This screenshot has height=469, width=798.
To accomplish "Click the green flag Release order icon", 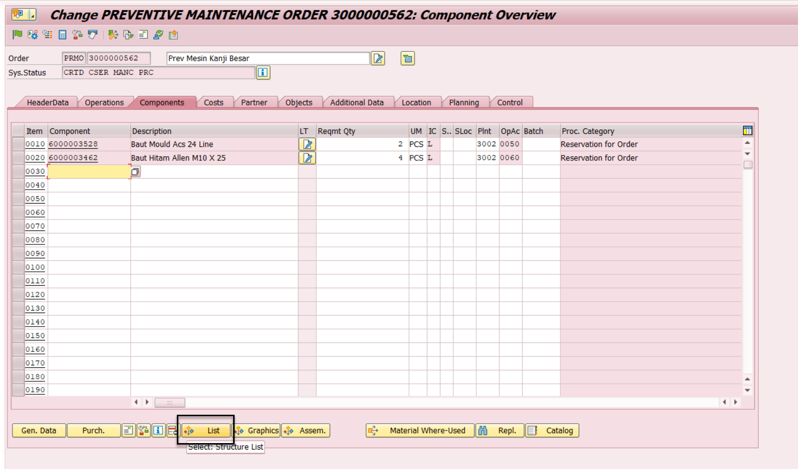I will point(16,35).
